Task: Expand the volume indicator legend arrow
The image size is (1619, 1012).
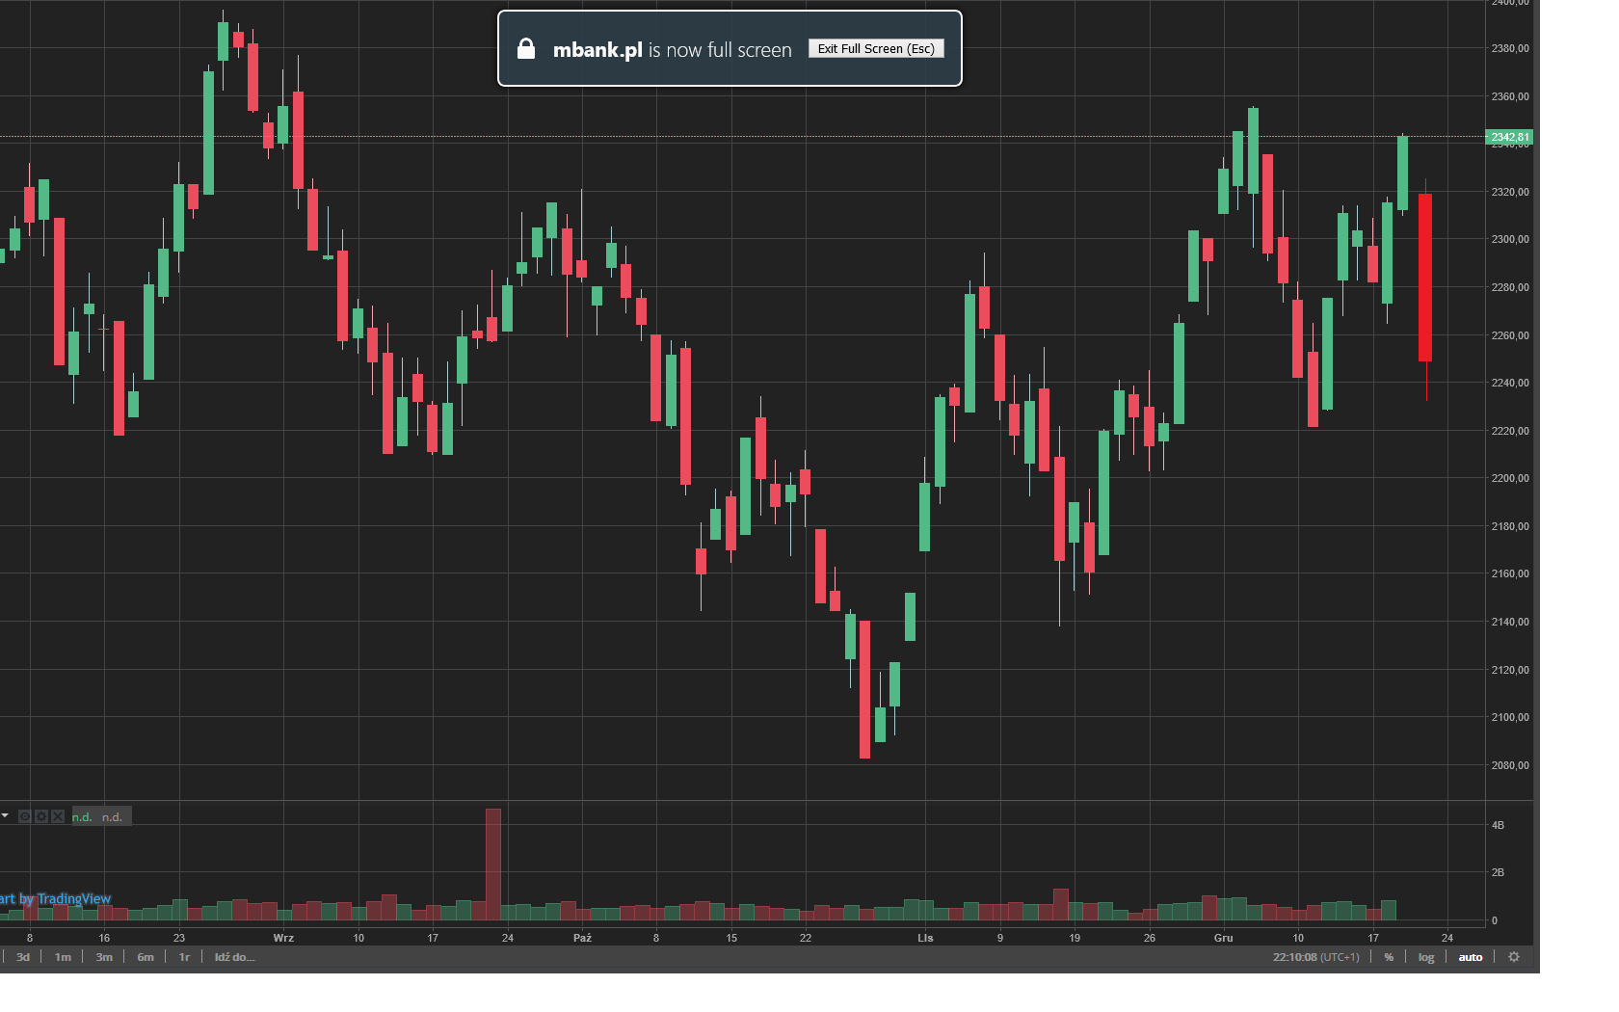Action: 5,815
